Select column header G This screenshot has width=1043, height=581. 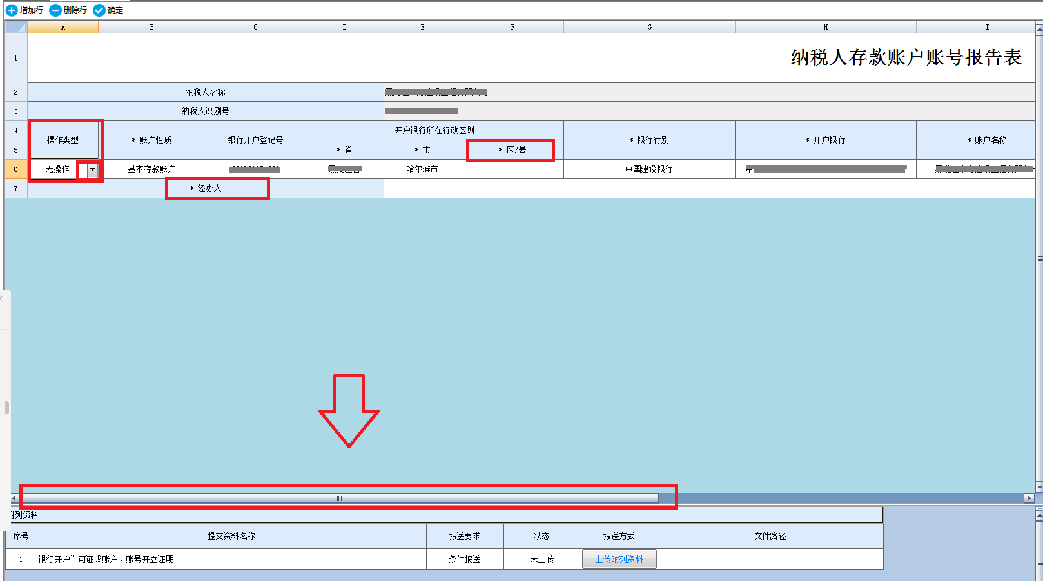(649, 27)
